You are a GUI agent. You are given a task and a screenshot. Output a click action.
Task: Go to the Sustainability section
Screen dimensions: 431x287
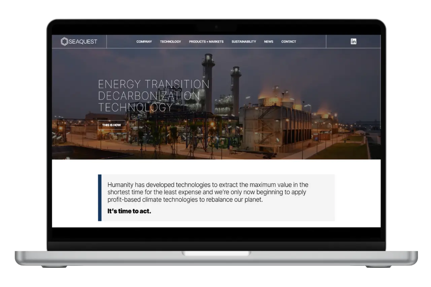[x=244, y=42]
